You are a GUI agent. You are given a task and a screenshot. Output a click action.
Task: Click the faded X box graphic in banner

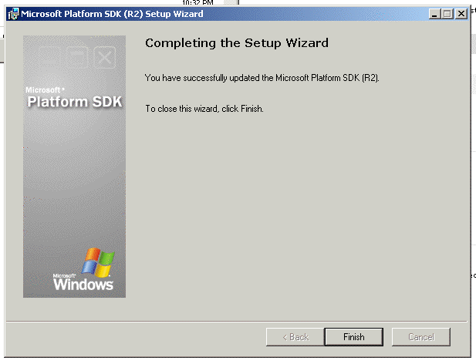[x=106, y=57]
